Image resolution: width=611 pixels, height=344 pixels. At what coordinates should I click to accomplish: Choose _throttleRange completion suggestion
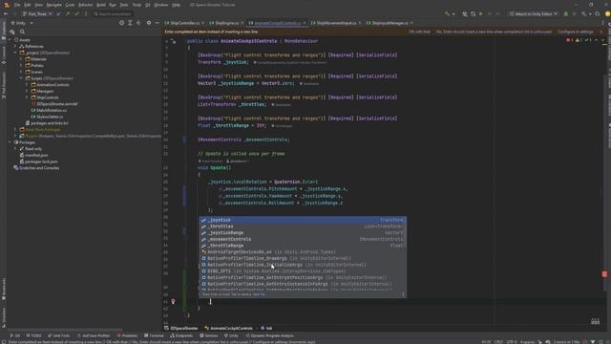coord(303,246)
